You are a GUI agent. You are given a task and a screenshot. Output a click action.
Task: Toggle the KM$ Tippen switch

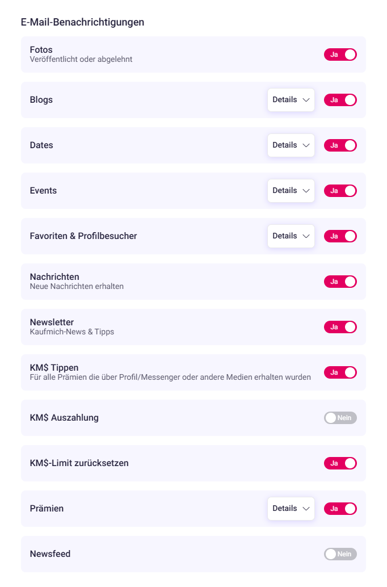click(340, 372)
